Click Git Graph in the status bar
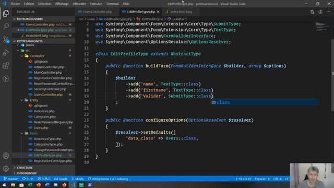Viewport: 334px width, 188px height. click(x=61, y=179)
